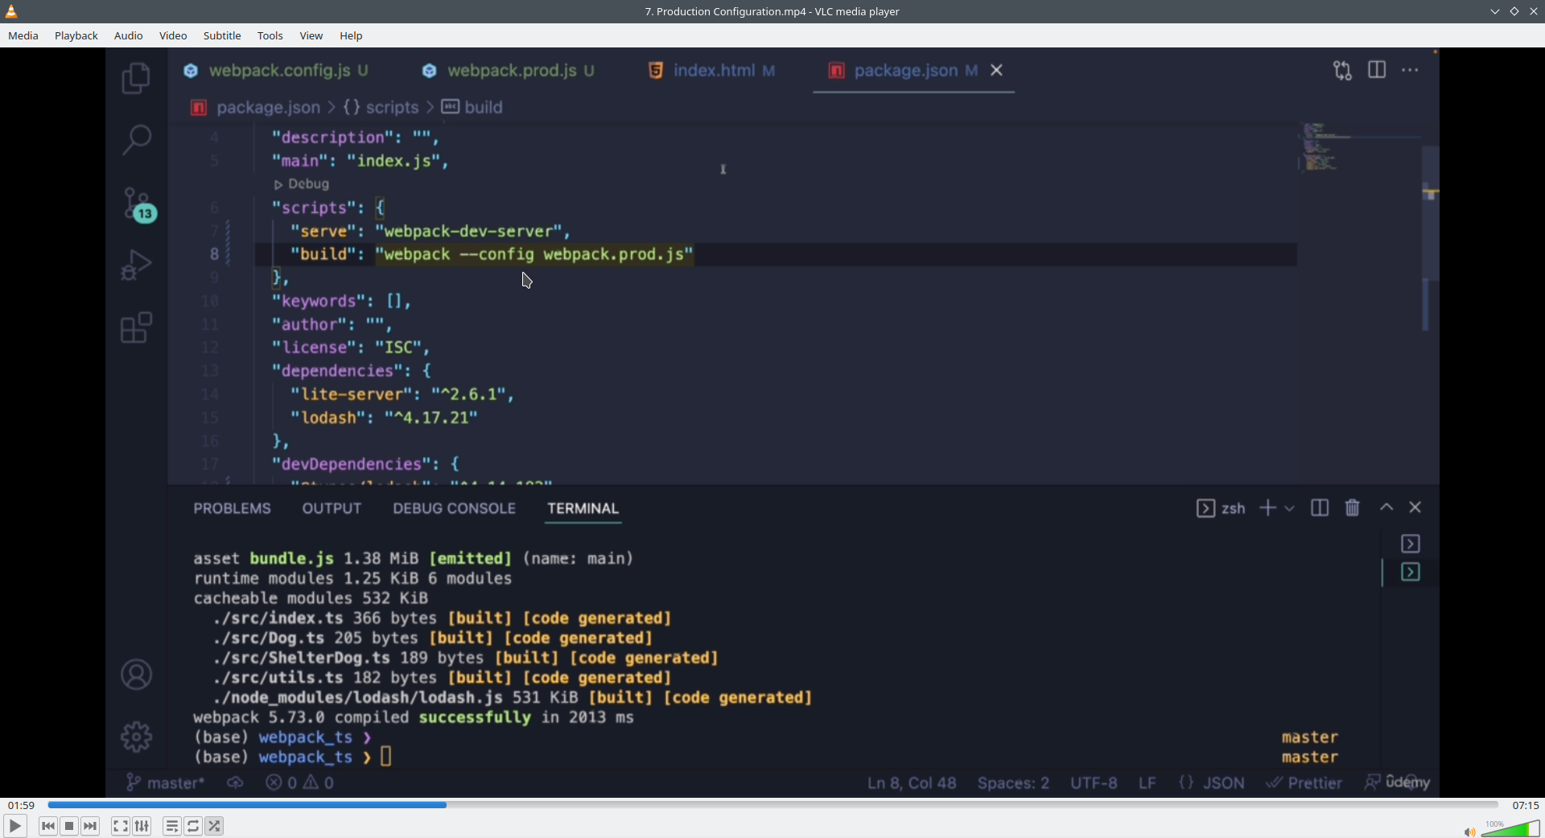
Task: Click the Open Changes icon in editor toolbar
Action: (1342, 71)
